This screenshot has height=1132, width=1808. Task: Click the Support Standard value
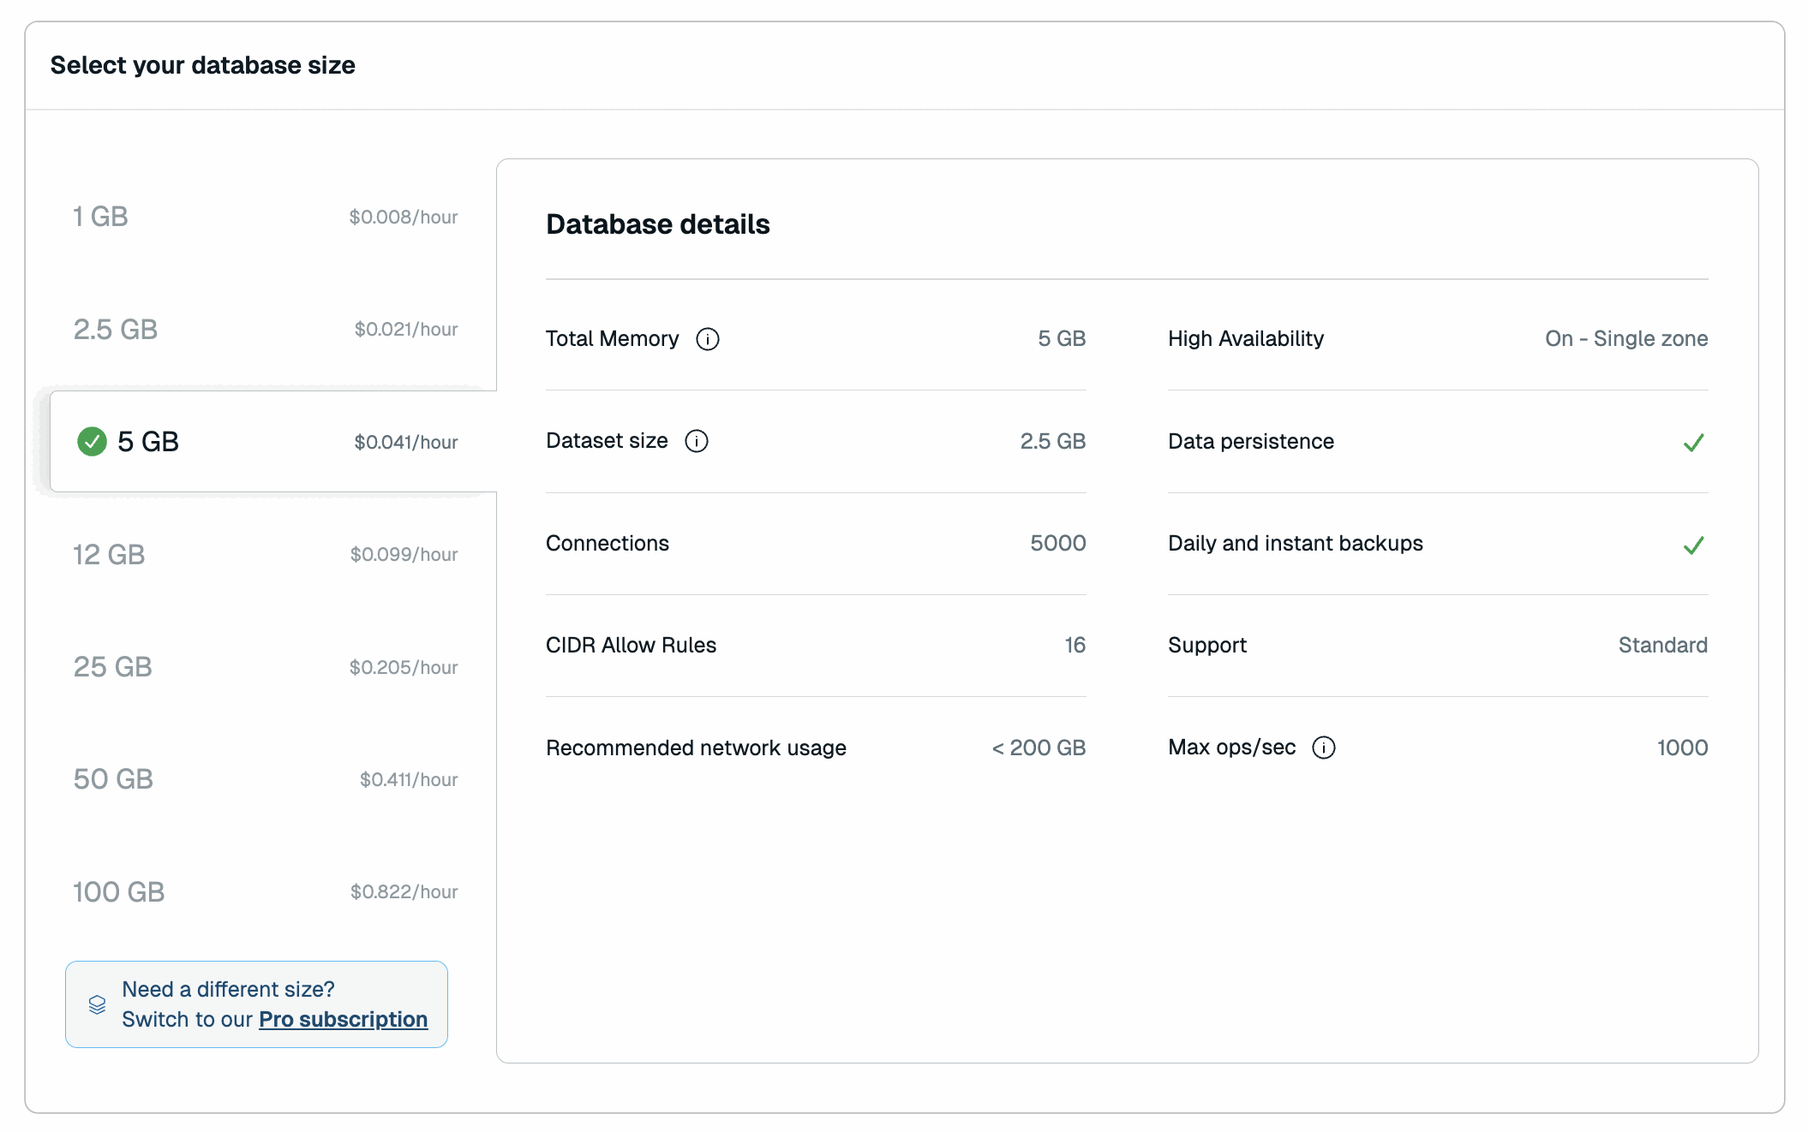click(1662, 646)
